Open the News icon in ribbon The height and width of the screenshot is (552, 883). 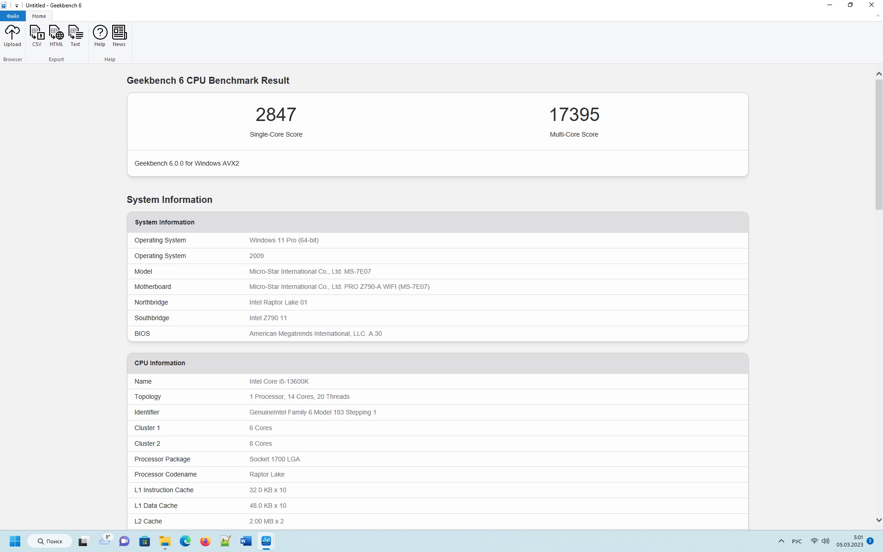pyautogui.click(x=119, y=36)
